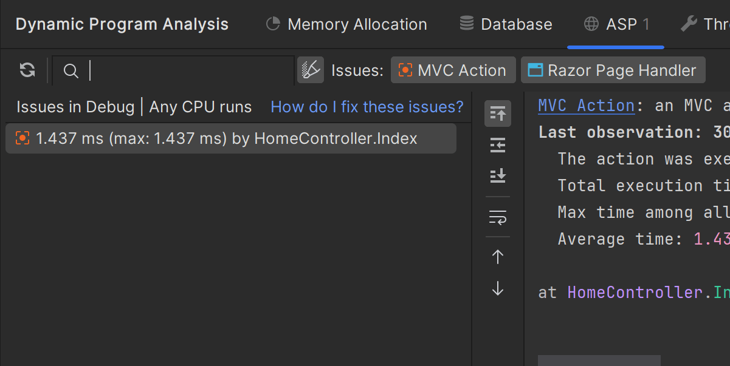Go to next occurrence with down arrow
Image resolution: width=730 pixels, height=366 pixels.
coord(498,289)
